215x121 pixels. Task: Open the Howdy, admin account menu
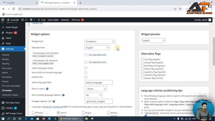point(203,20)
